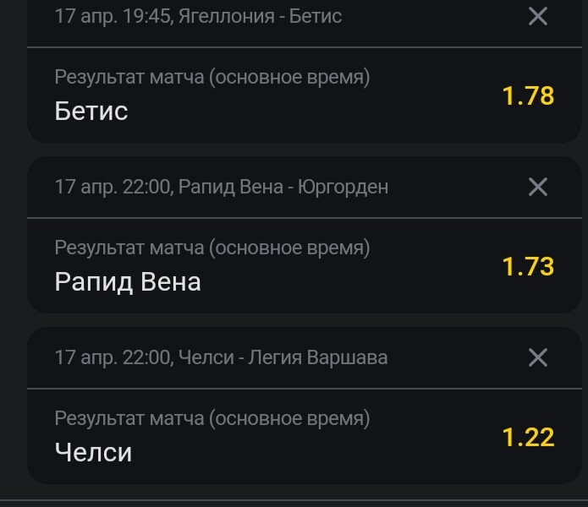588x507 pixels.
Task: Tap the 1.22 odds for Челси
Action: coord(528,438)
